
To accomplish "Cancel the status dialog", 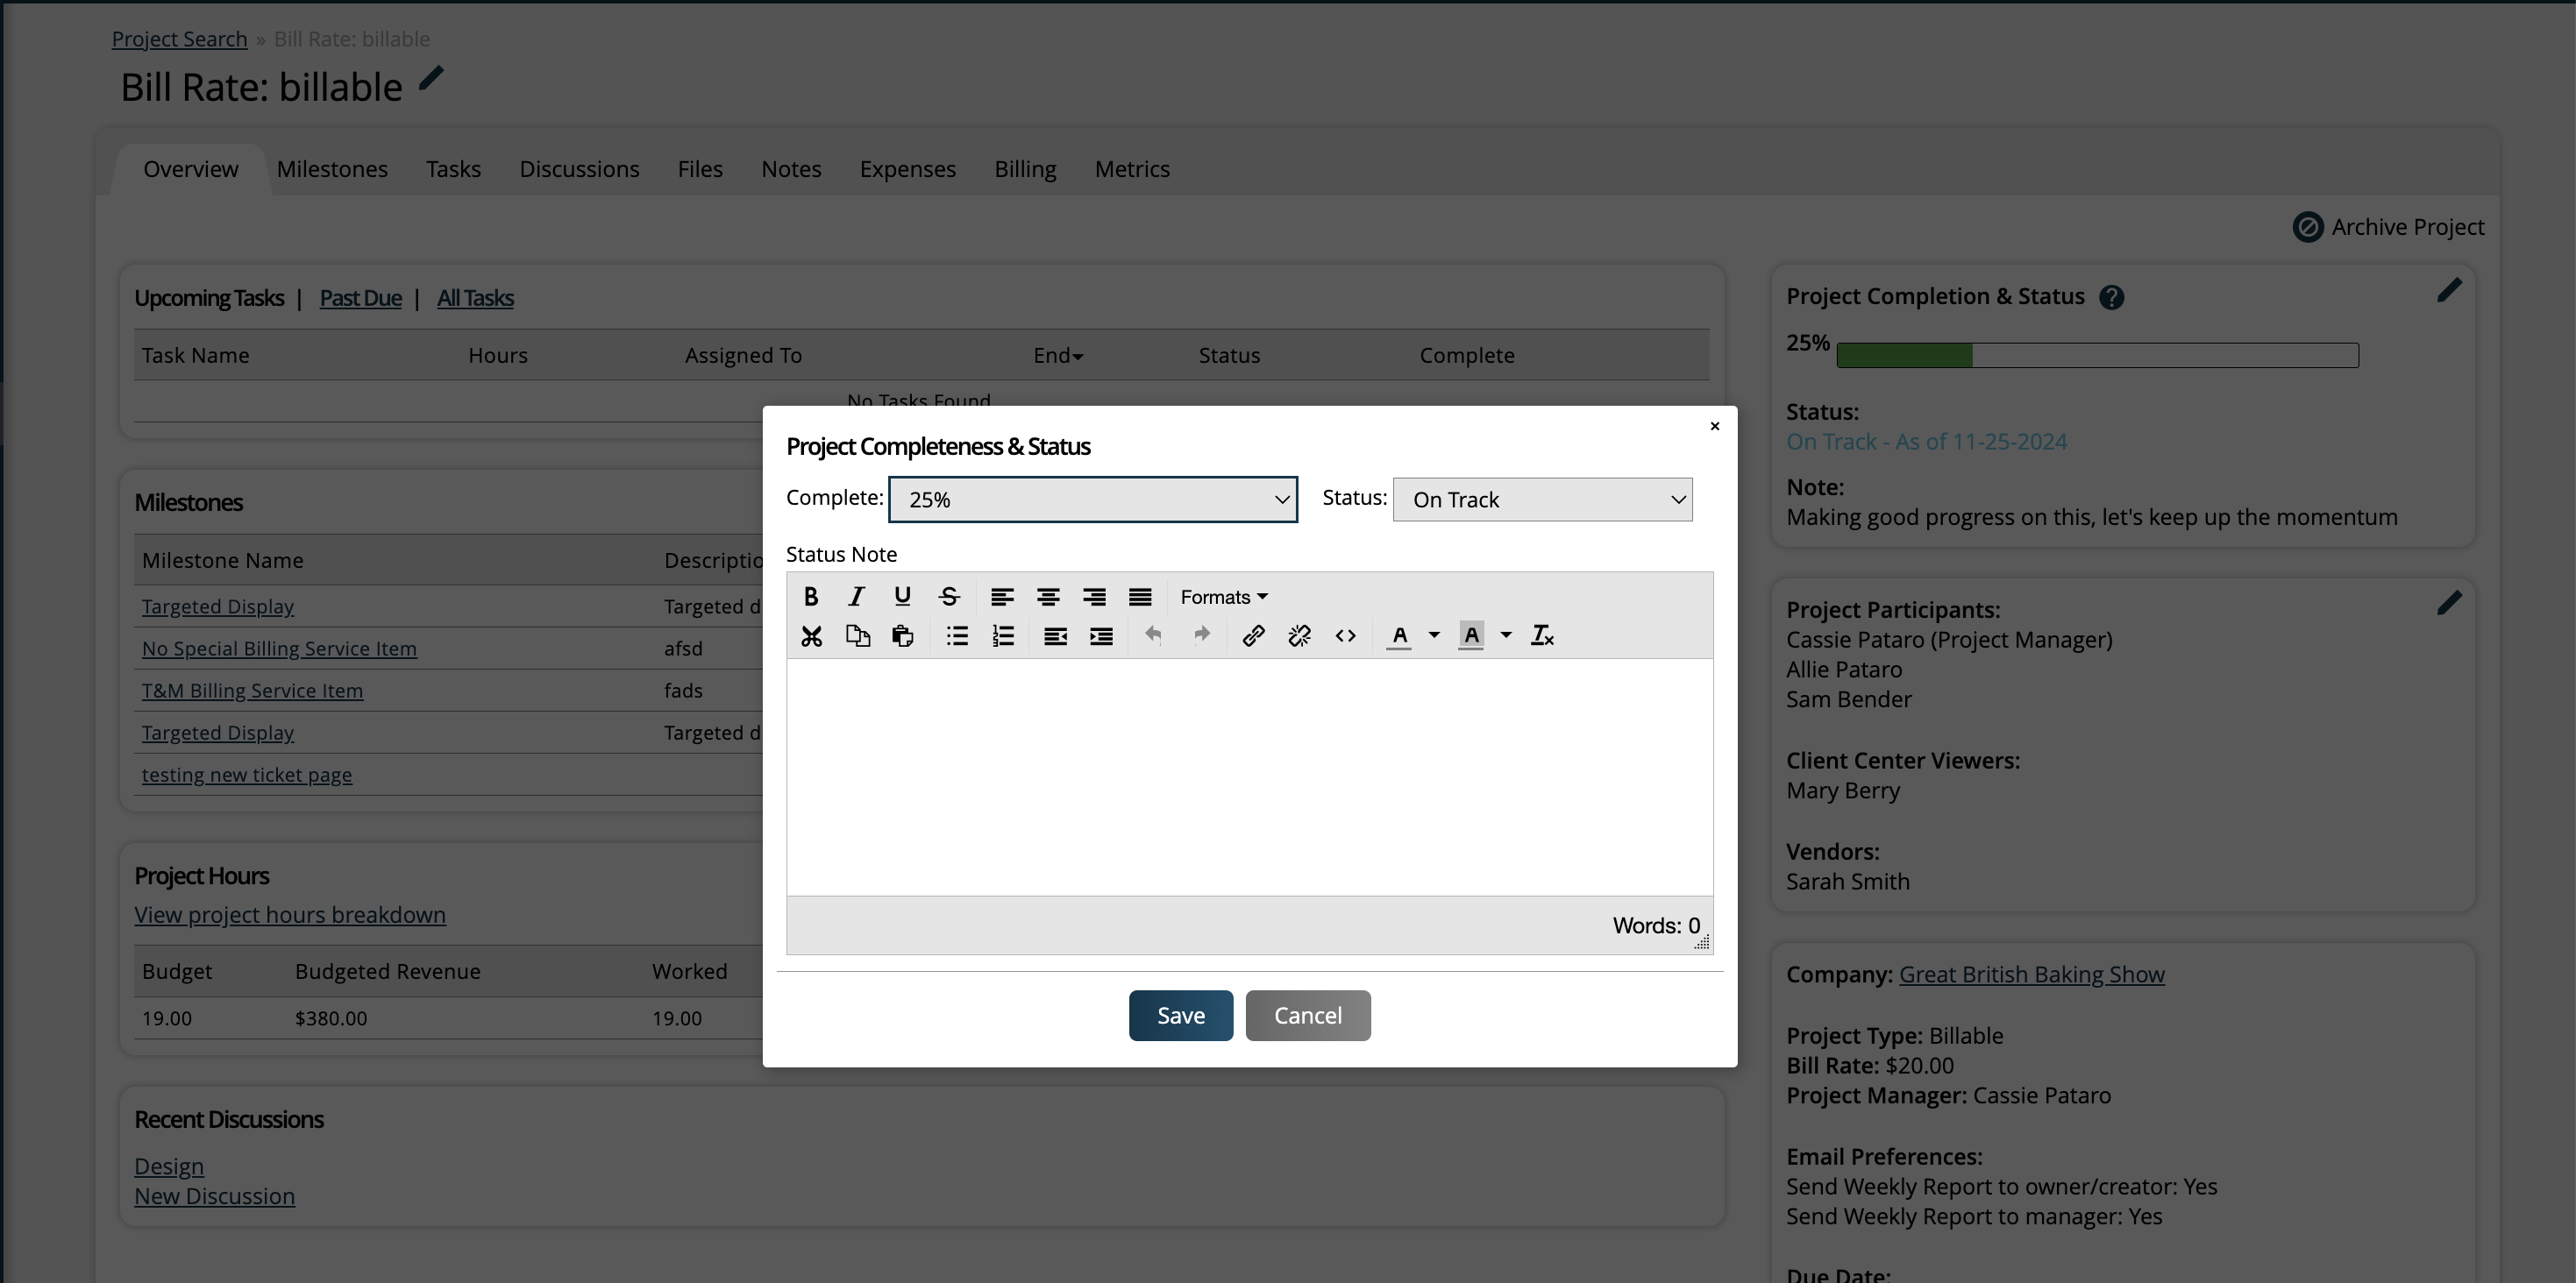I will 1307,1015.
